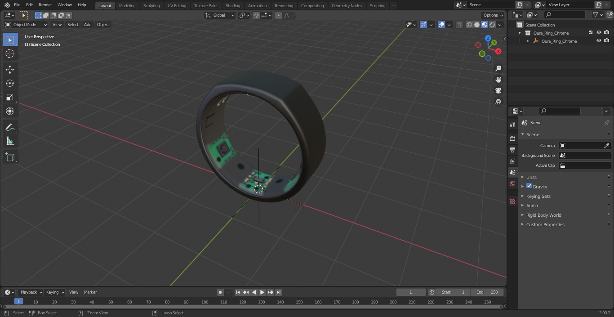
Task: Click the Blender logo menu
Action: pyautogui.click(x=7, y=5)
